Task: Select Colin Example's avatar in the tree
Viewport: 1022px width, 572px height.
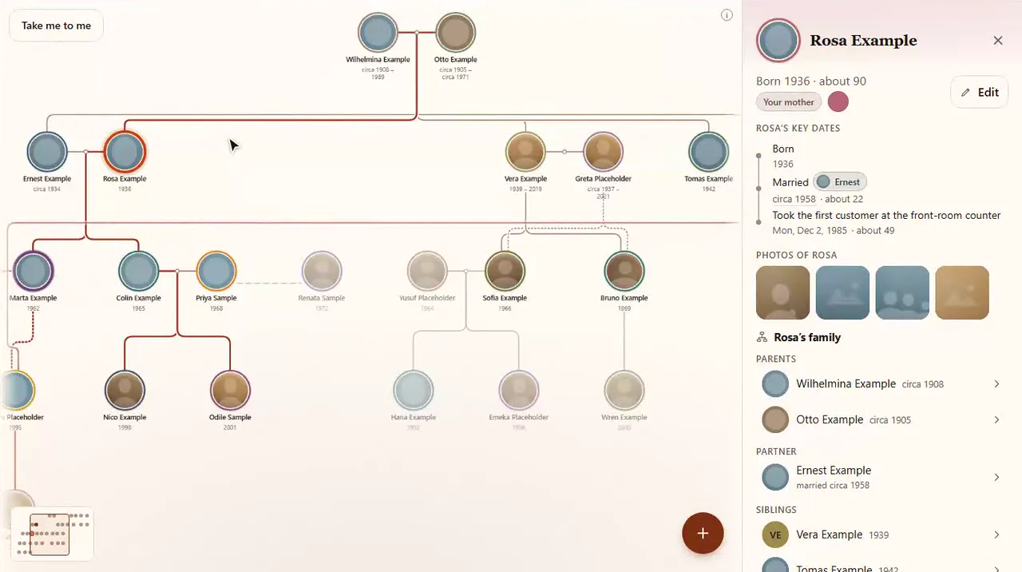Action: coord(138,271)
